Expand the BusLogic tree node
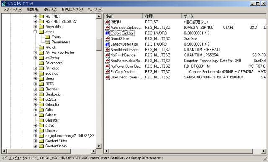268x162 pixels. click(35, 94)
